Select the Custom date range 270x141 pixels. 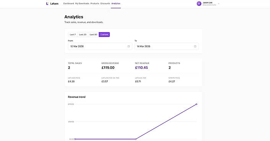[x=104, y=34]
